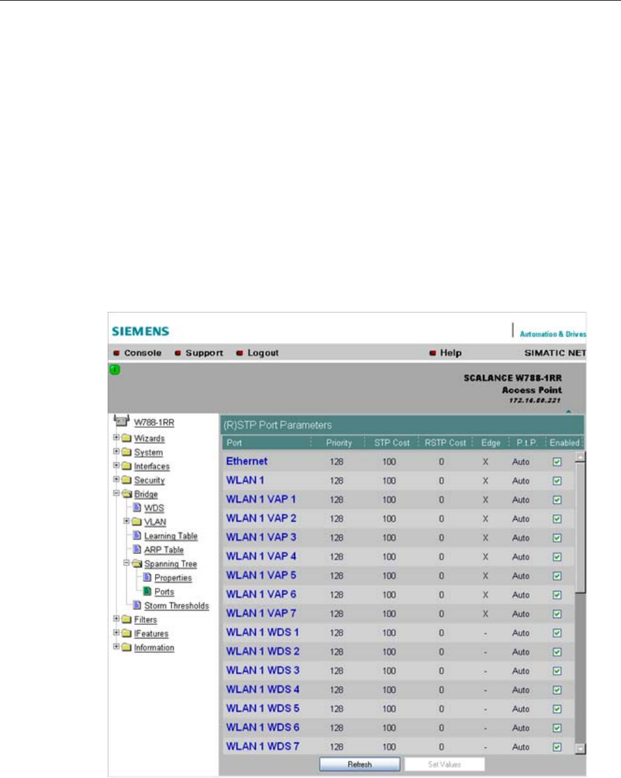Click the Learning Table page icon
This screenshot has width=621, height=778.
138,536
